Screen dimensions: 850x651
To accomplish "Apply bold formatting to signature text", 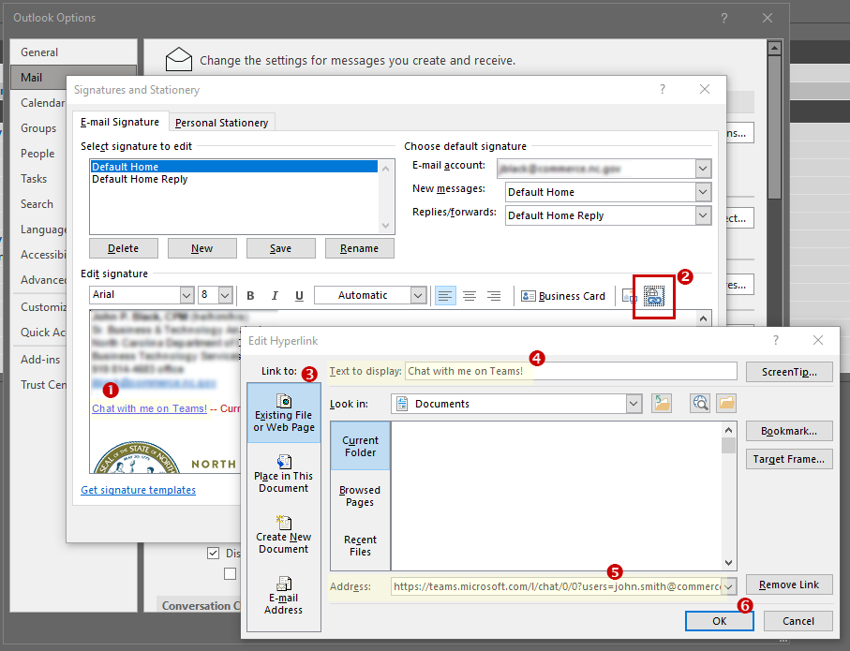I will click(x=250, y=295).
